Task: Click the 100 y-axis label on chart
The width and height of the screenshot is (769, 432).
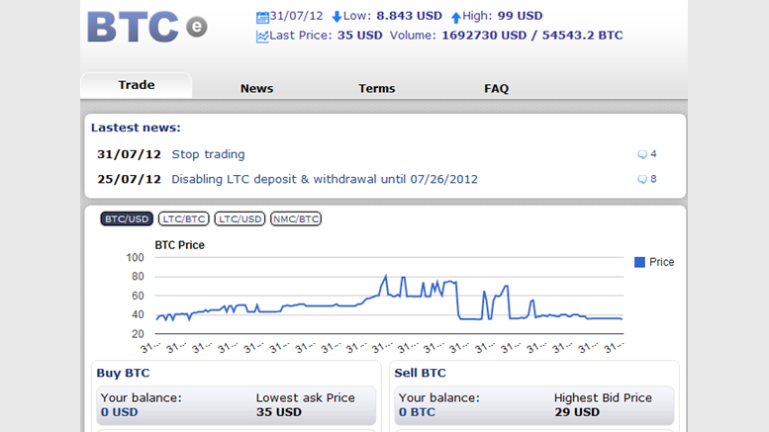Action: pyautogui.click(x=135, y=258)
